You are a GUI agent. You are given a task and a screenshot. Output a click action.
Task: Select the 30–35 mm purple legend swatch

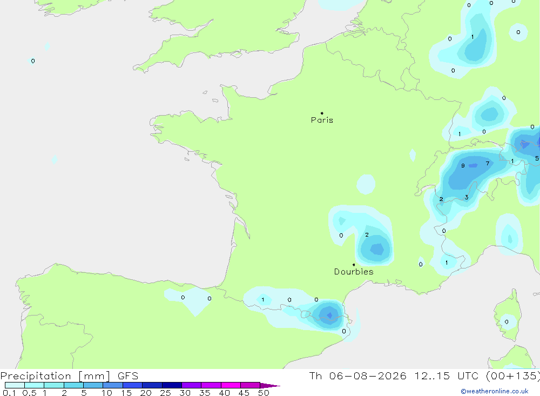(192, 385)
